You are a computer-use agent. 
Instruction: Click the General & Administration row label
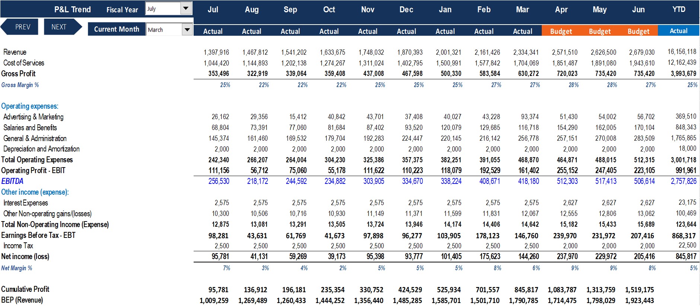click(35, 138)
